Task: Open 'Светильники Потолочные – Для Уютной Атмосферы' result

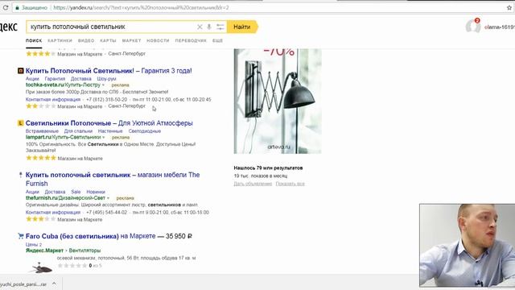Action: (109, 123)
